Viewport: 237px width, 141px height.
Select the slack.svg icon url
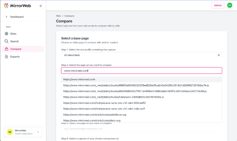coord(141,120)
